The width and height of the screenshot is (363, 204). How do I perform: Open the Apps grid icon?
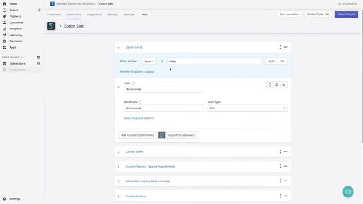tap(5, 48)
